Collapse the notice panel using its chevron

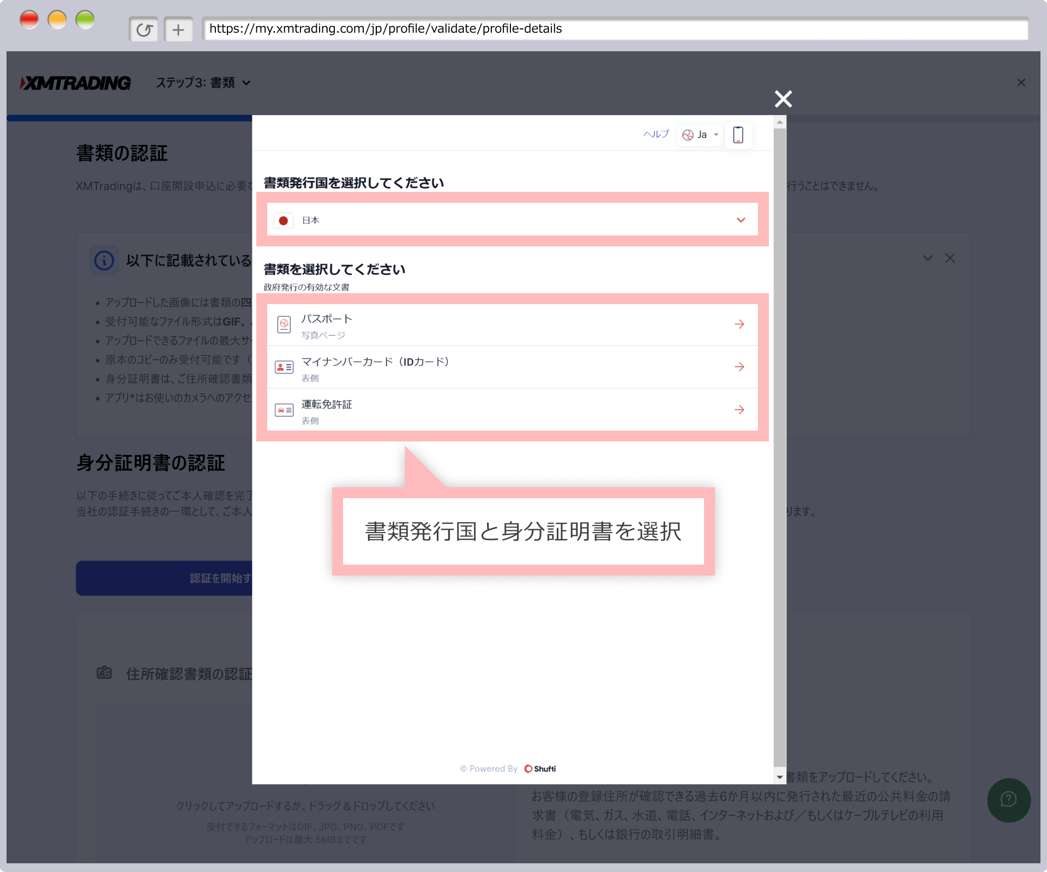(x=928, y=258)
